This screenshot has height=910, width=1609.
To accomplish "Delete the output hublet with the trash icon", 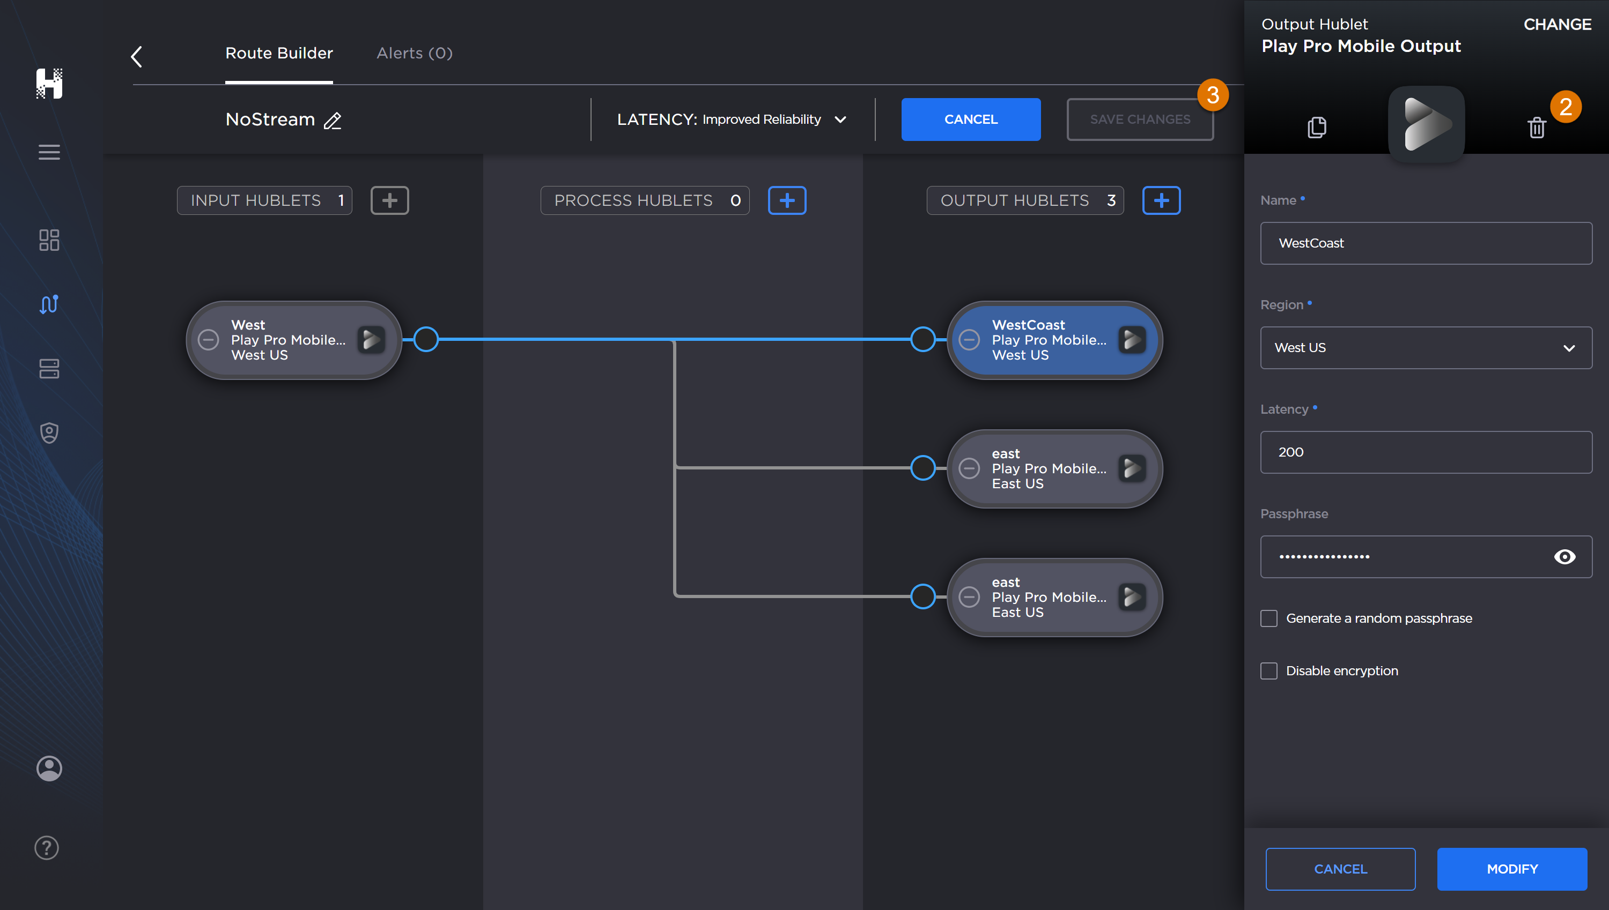I will [x=1537, y=127].
